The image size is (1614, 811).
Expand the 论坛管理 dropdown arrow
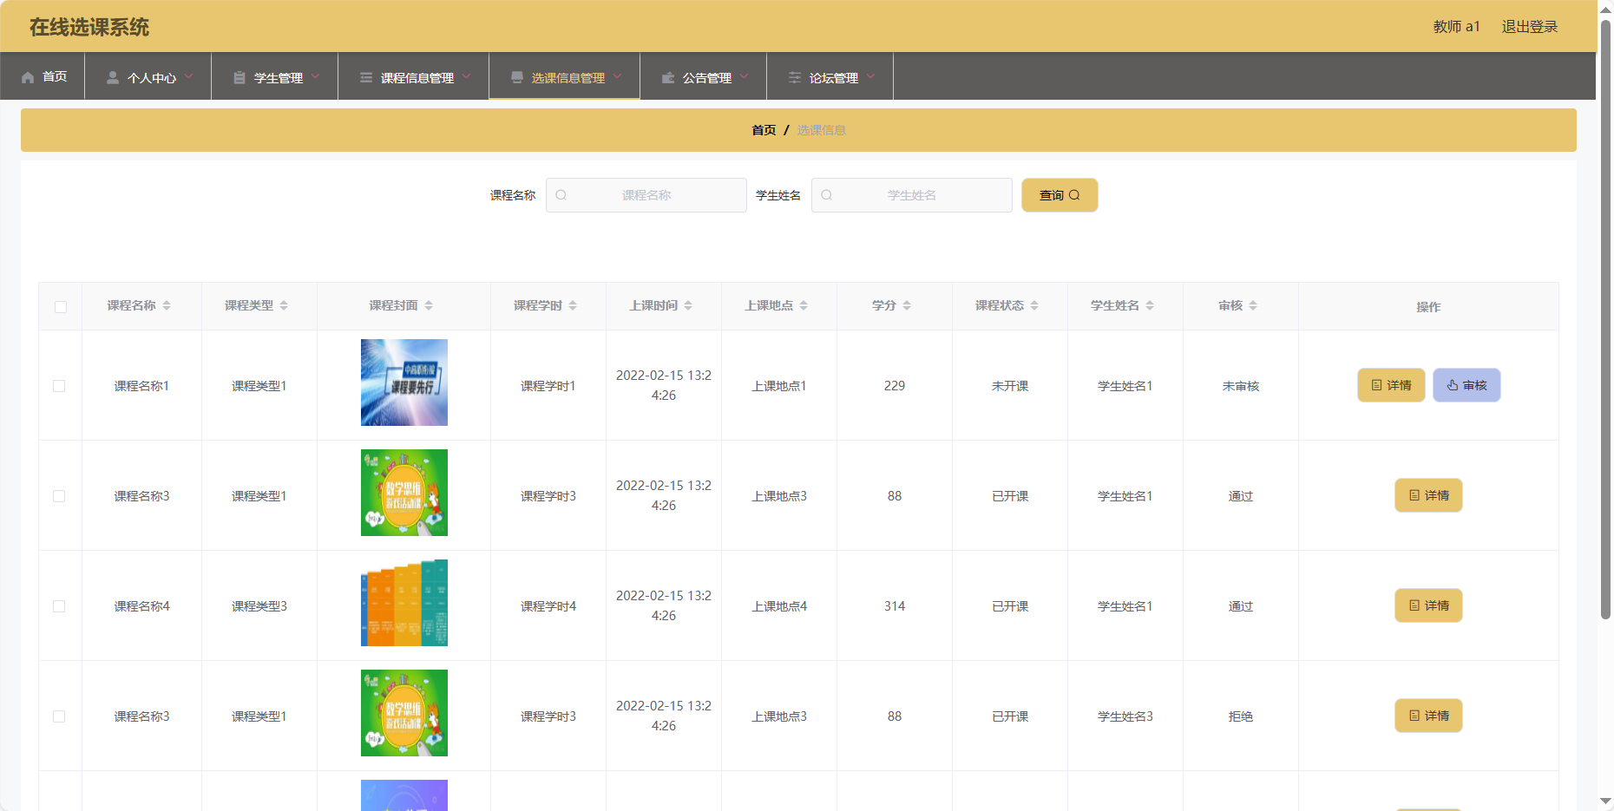tap(870, 76)
